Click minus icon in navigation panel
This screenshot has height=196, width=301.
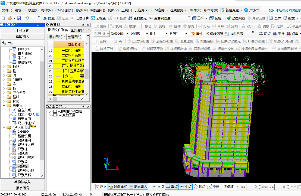[x=10, y=43]
